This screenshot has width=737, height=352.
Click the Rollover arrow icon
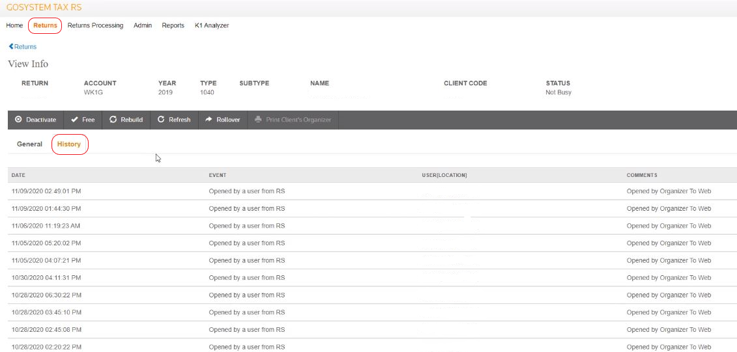pyautogui.click(x=209, y=120)
